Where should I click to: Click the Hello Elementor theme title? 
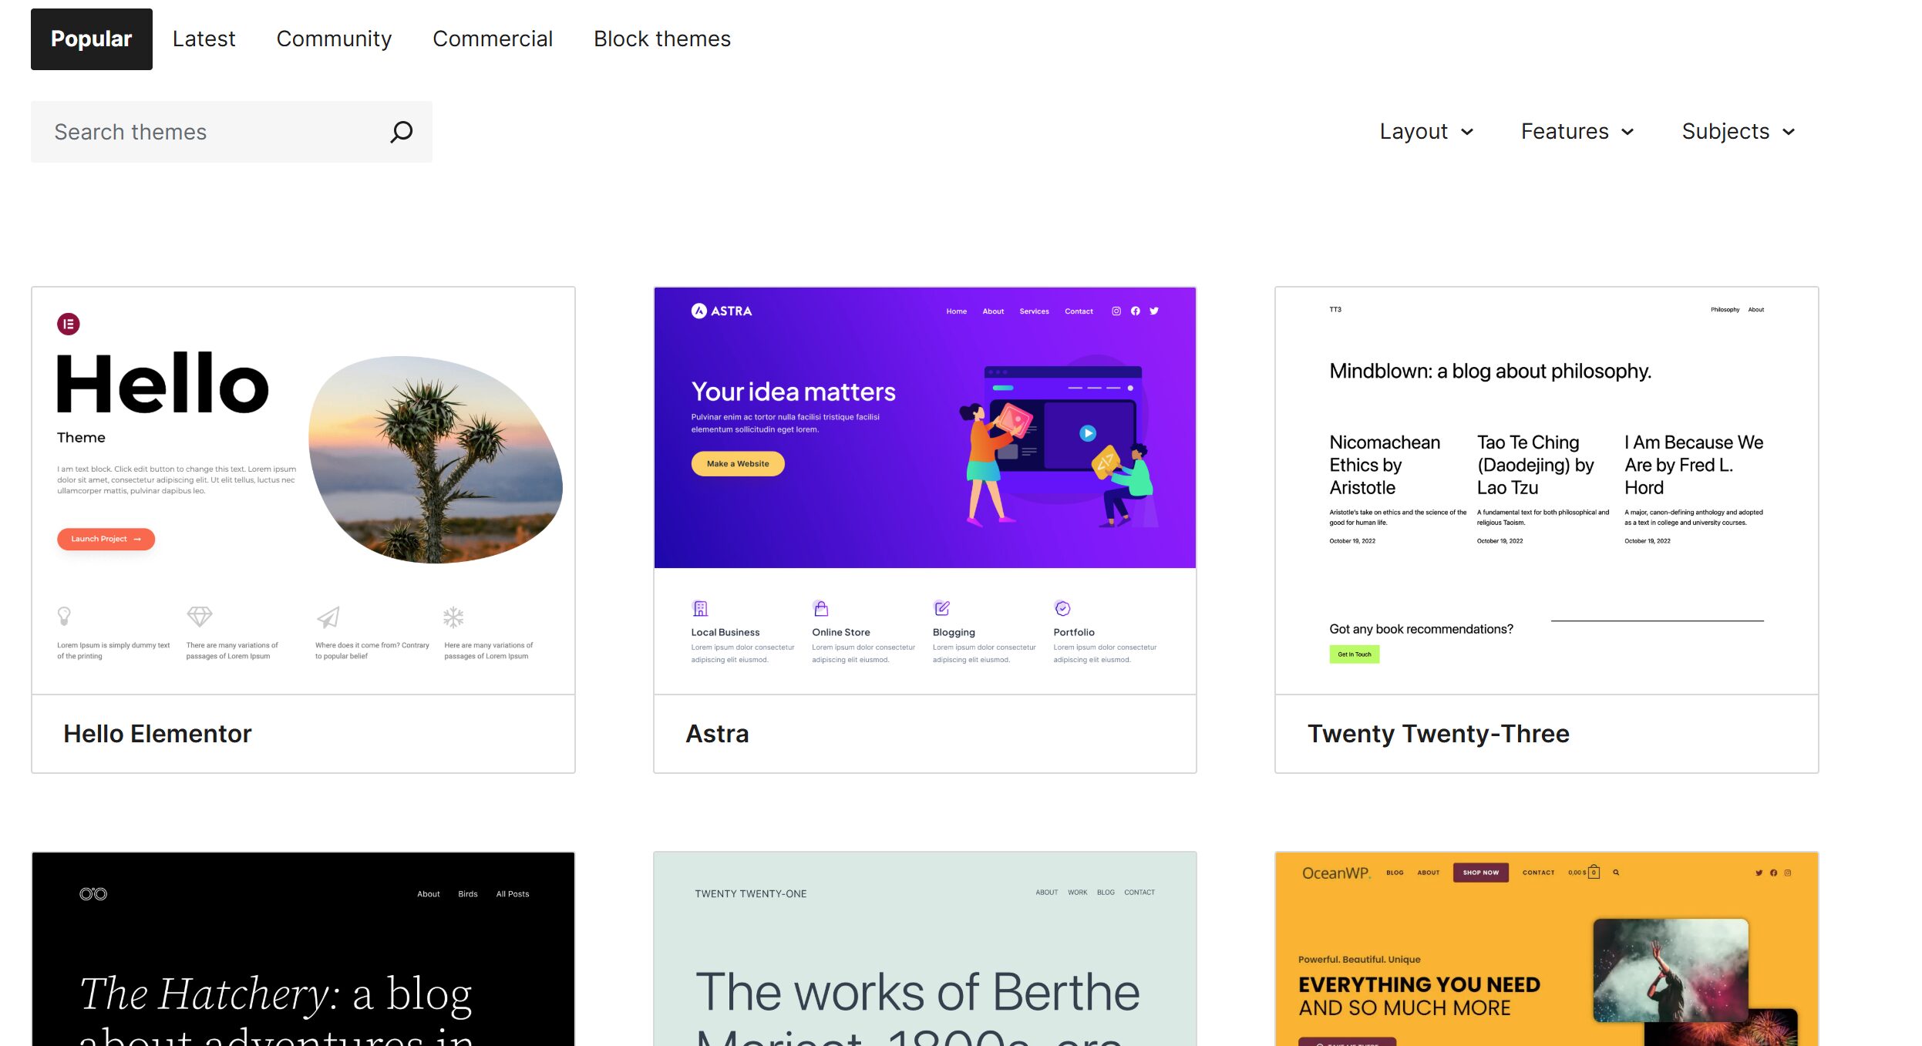157,734
